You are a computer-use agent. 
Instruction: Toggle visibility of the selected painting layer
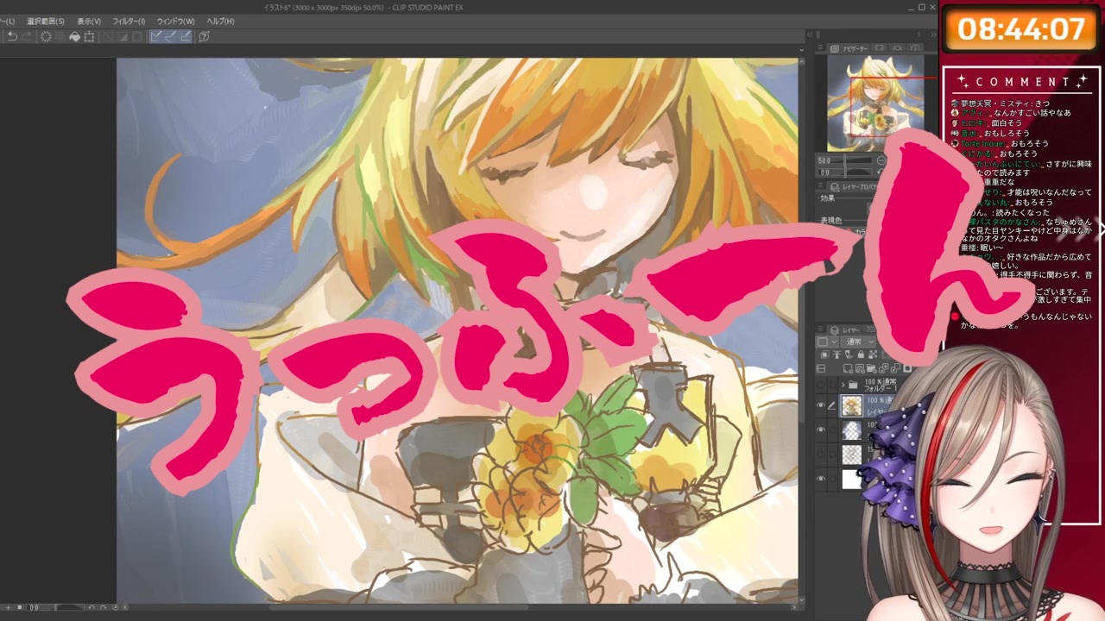[x=821, y=405]
